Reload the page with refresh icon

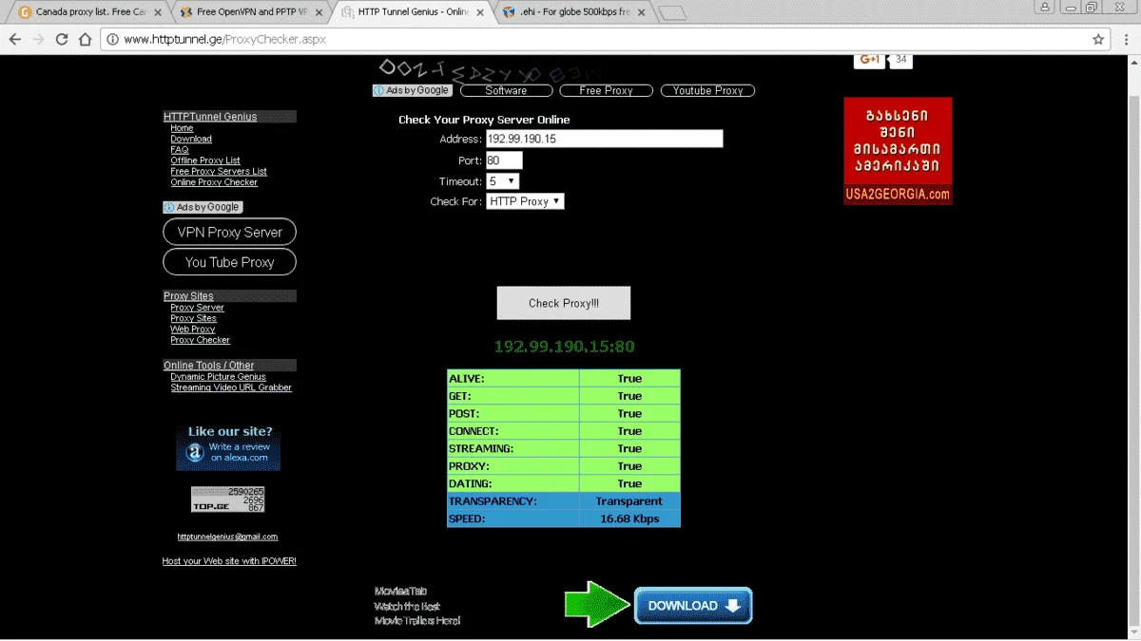tap(62, 40)
